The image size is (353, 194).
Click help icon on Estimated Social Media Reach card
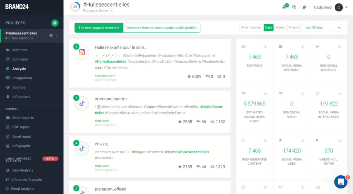point(265,94)
